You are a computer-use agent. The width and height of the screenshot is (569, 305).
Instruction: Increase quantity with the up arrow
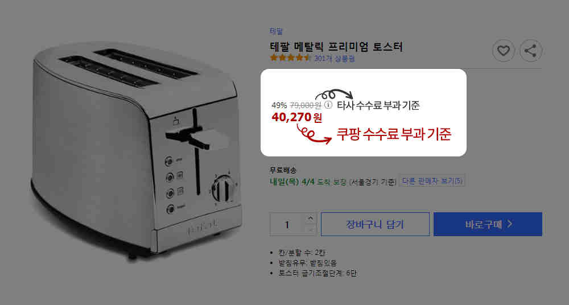pos(310,218)
